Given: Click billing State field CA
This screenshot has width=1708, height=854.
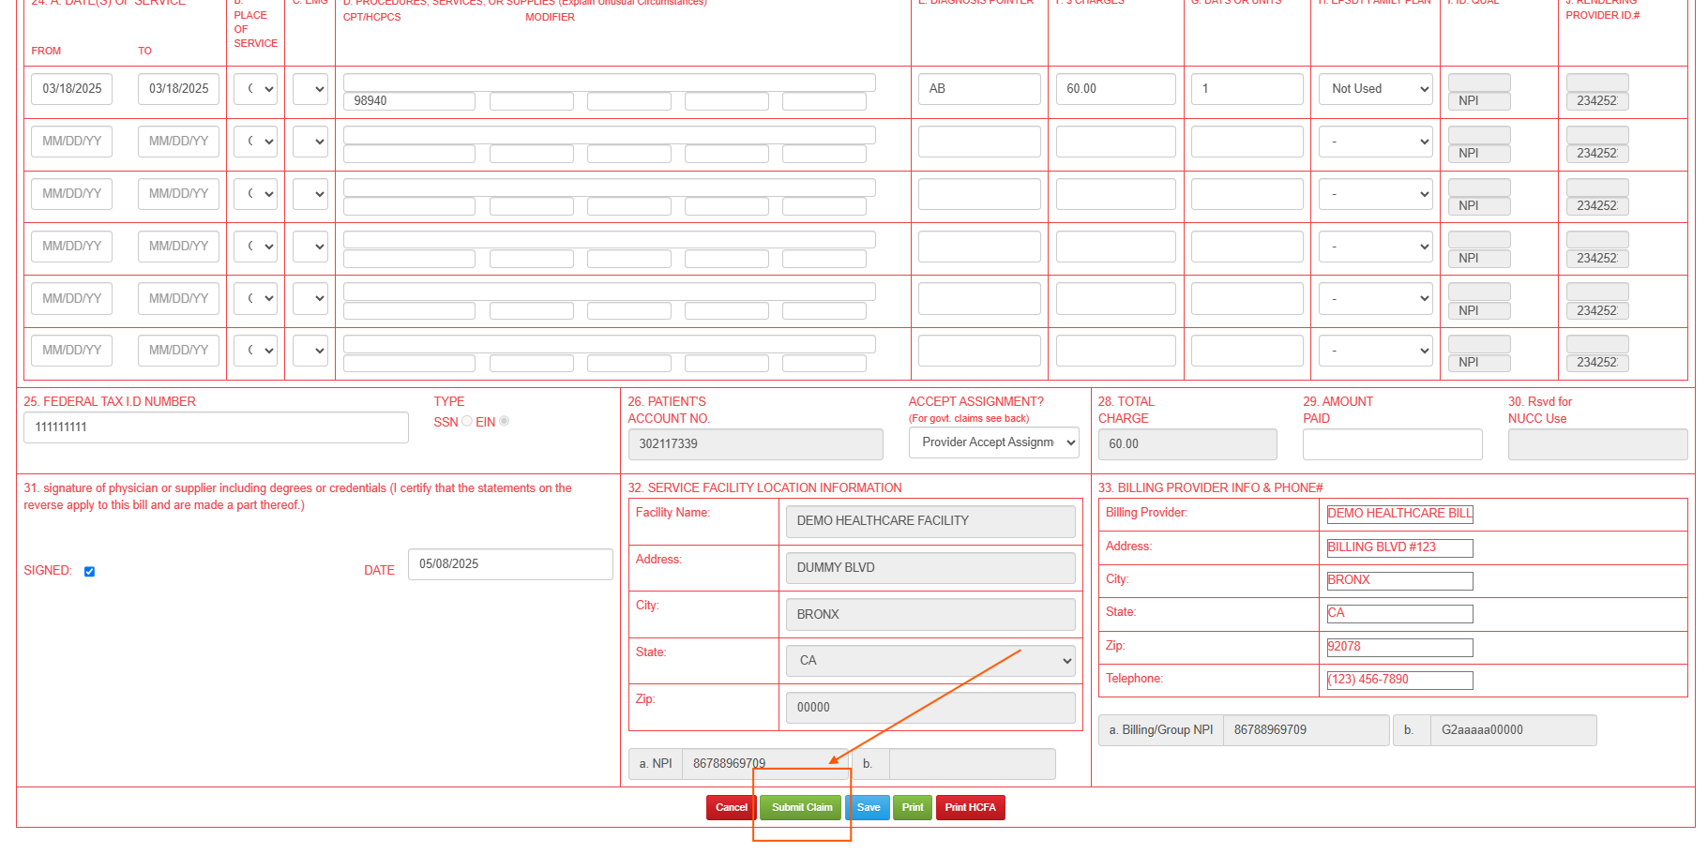Looking at the screenshot, I should tap(1399, 613).
